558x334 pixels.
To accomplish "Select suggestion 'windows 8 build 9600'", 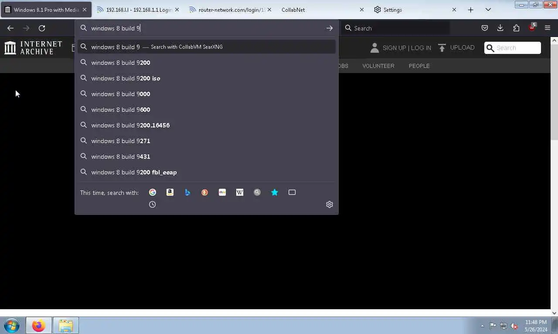I will point(207,110).
